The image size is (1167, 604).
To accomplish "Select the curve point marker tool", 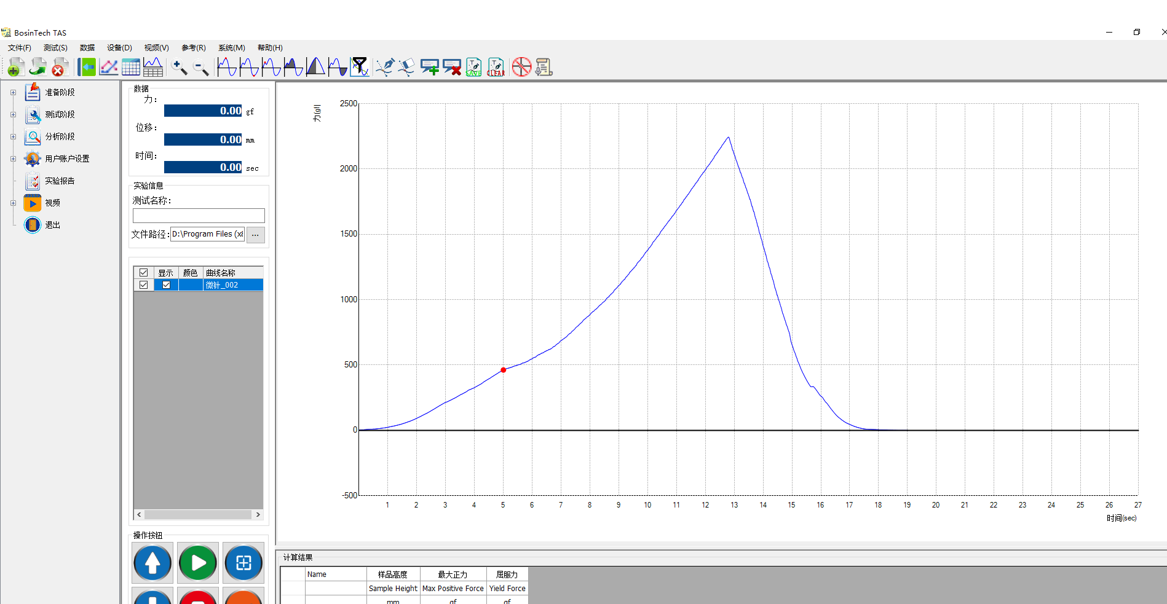I will [271, 67].
